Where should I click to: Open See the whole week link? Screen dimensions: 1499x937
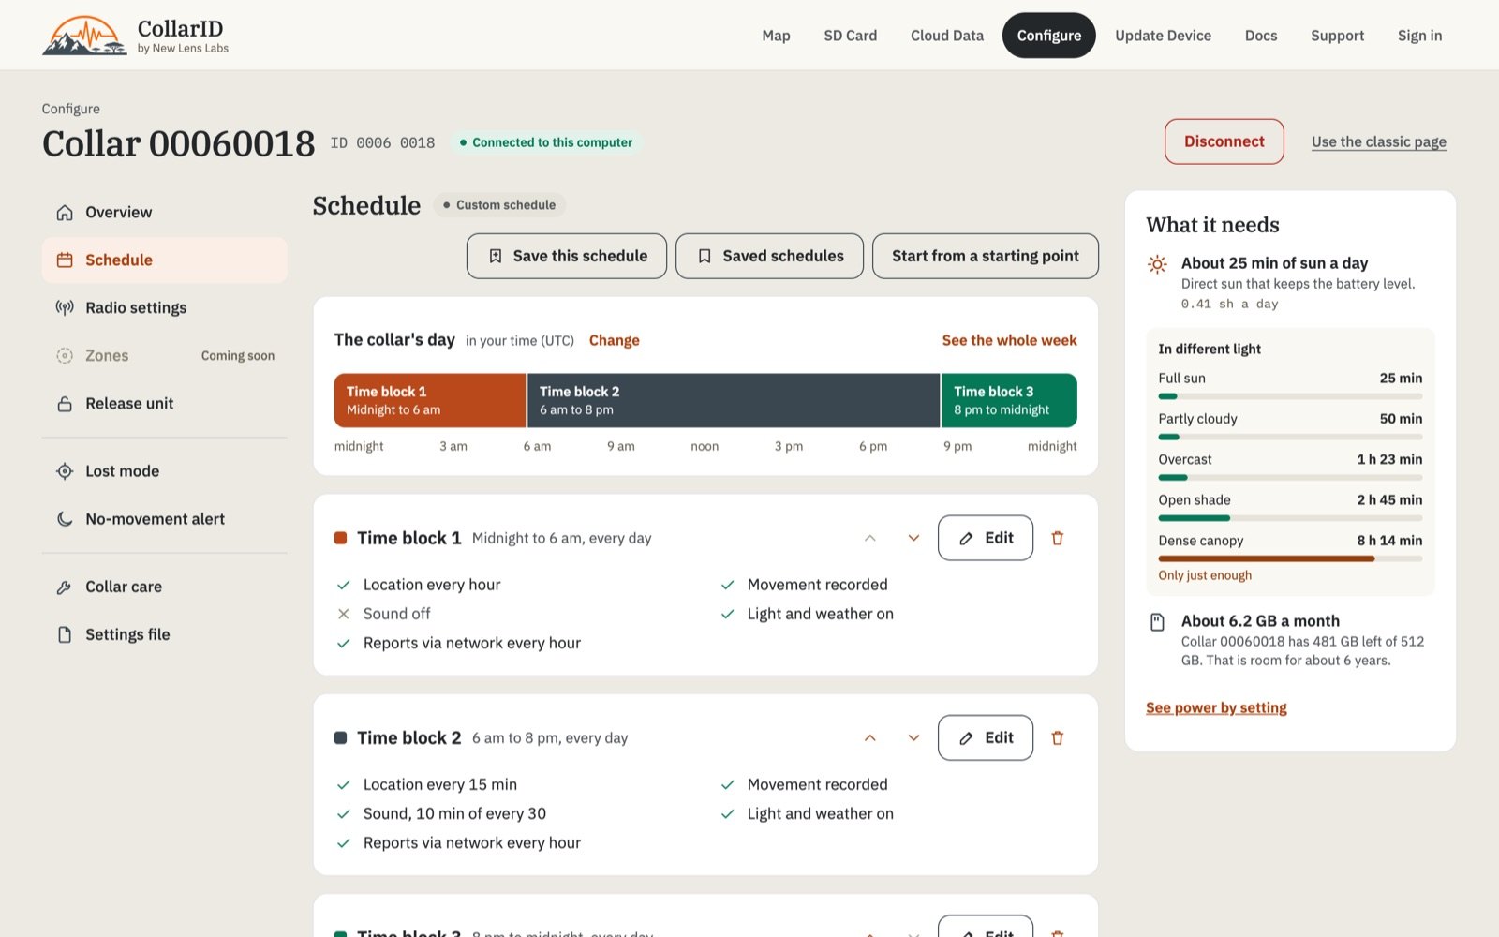[1010, 340]
